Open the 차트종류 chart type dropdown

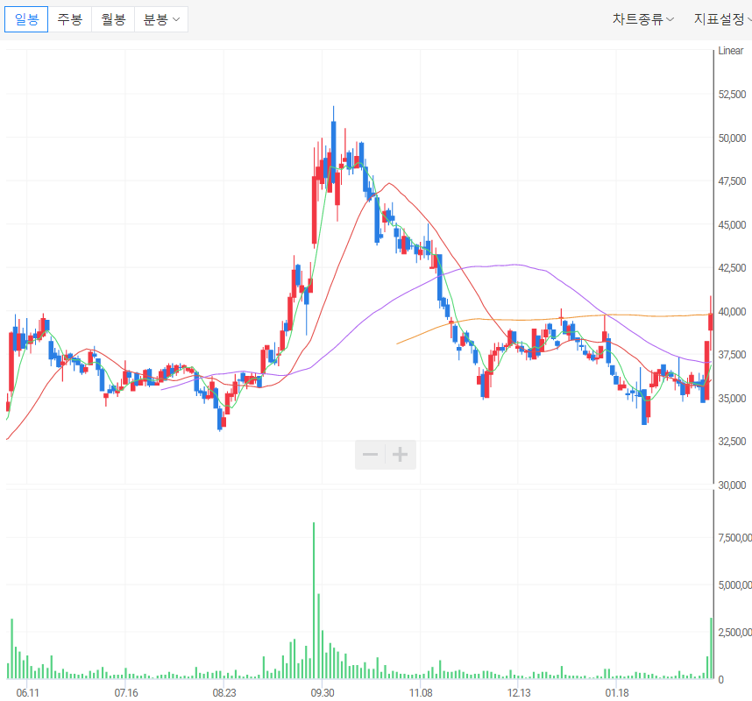(643, 19)
